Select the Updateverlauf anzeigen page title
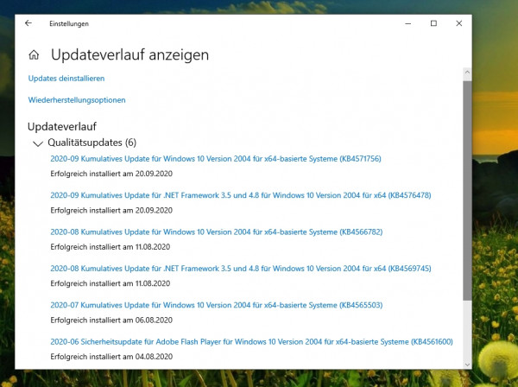 129,55
